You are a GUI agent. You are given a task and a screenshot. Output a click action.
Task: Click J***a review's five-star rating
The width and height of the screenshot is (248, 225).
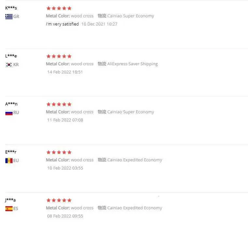click(59, 200)
